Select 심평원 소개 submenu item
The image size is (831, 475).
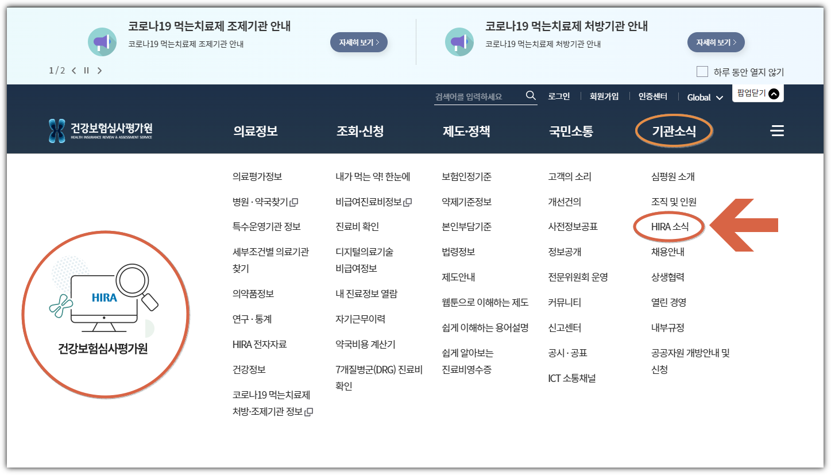673,177
